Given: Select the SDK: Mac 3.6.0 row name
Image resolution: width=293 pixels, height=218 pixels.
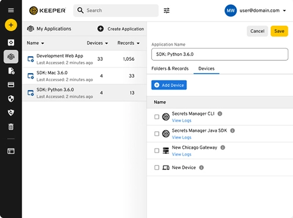Looking at the screenshot, I should (52, 73).
